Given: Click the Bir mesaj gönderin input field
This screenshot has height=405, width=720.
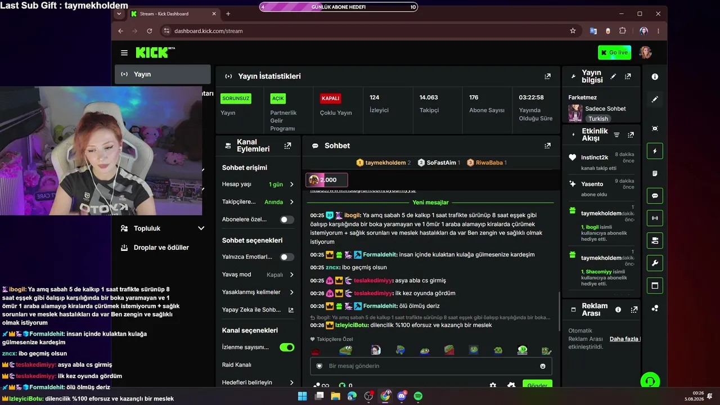Looking at the screenshot, I should point(431,366).
